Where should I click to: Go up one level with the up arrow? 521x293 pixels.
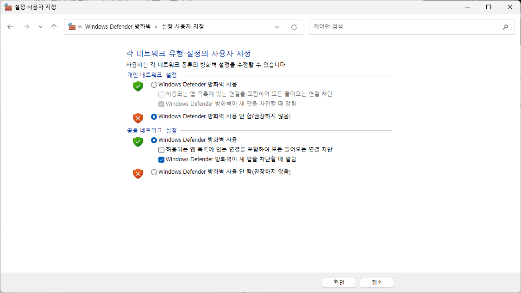tap(54, 27)
